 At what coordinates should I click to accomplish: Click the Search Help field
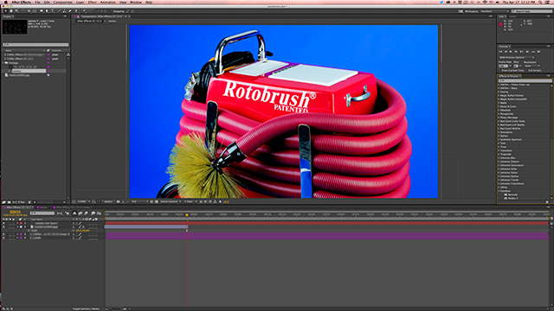(x=531, y=11)
